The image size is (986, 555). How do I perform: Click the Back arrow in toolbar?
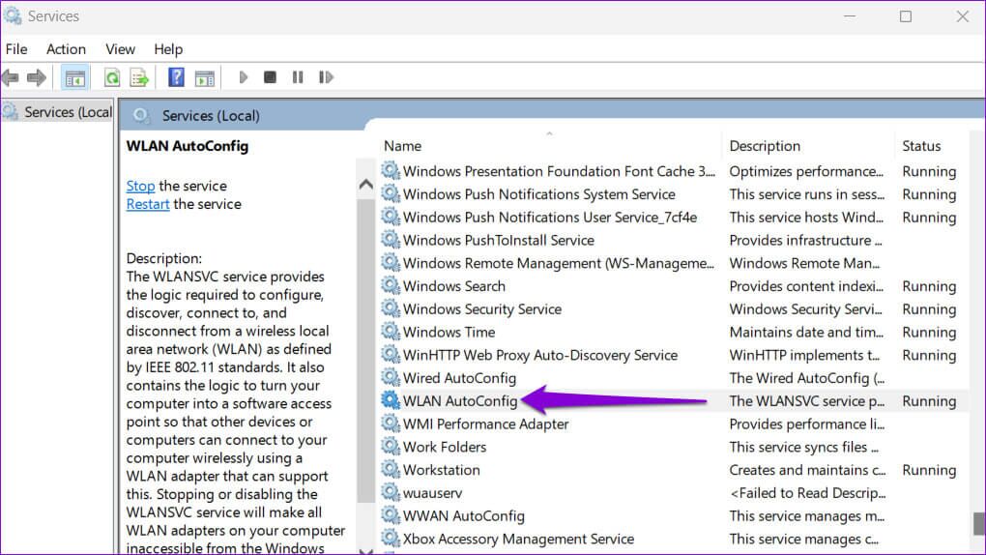(11, 77)
